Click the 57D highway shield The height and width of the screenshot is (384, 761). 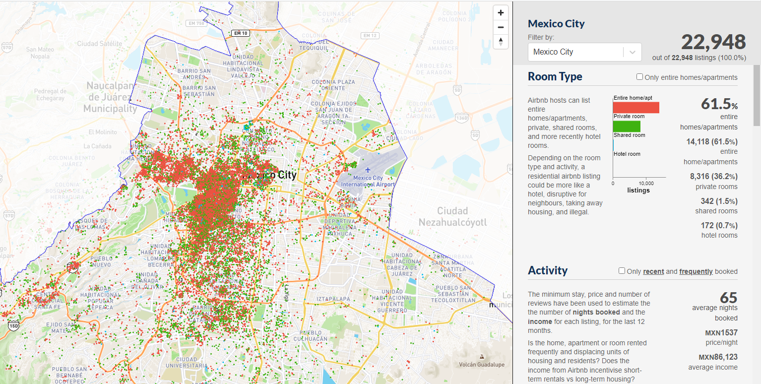(7, 48)
